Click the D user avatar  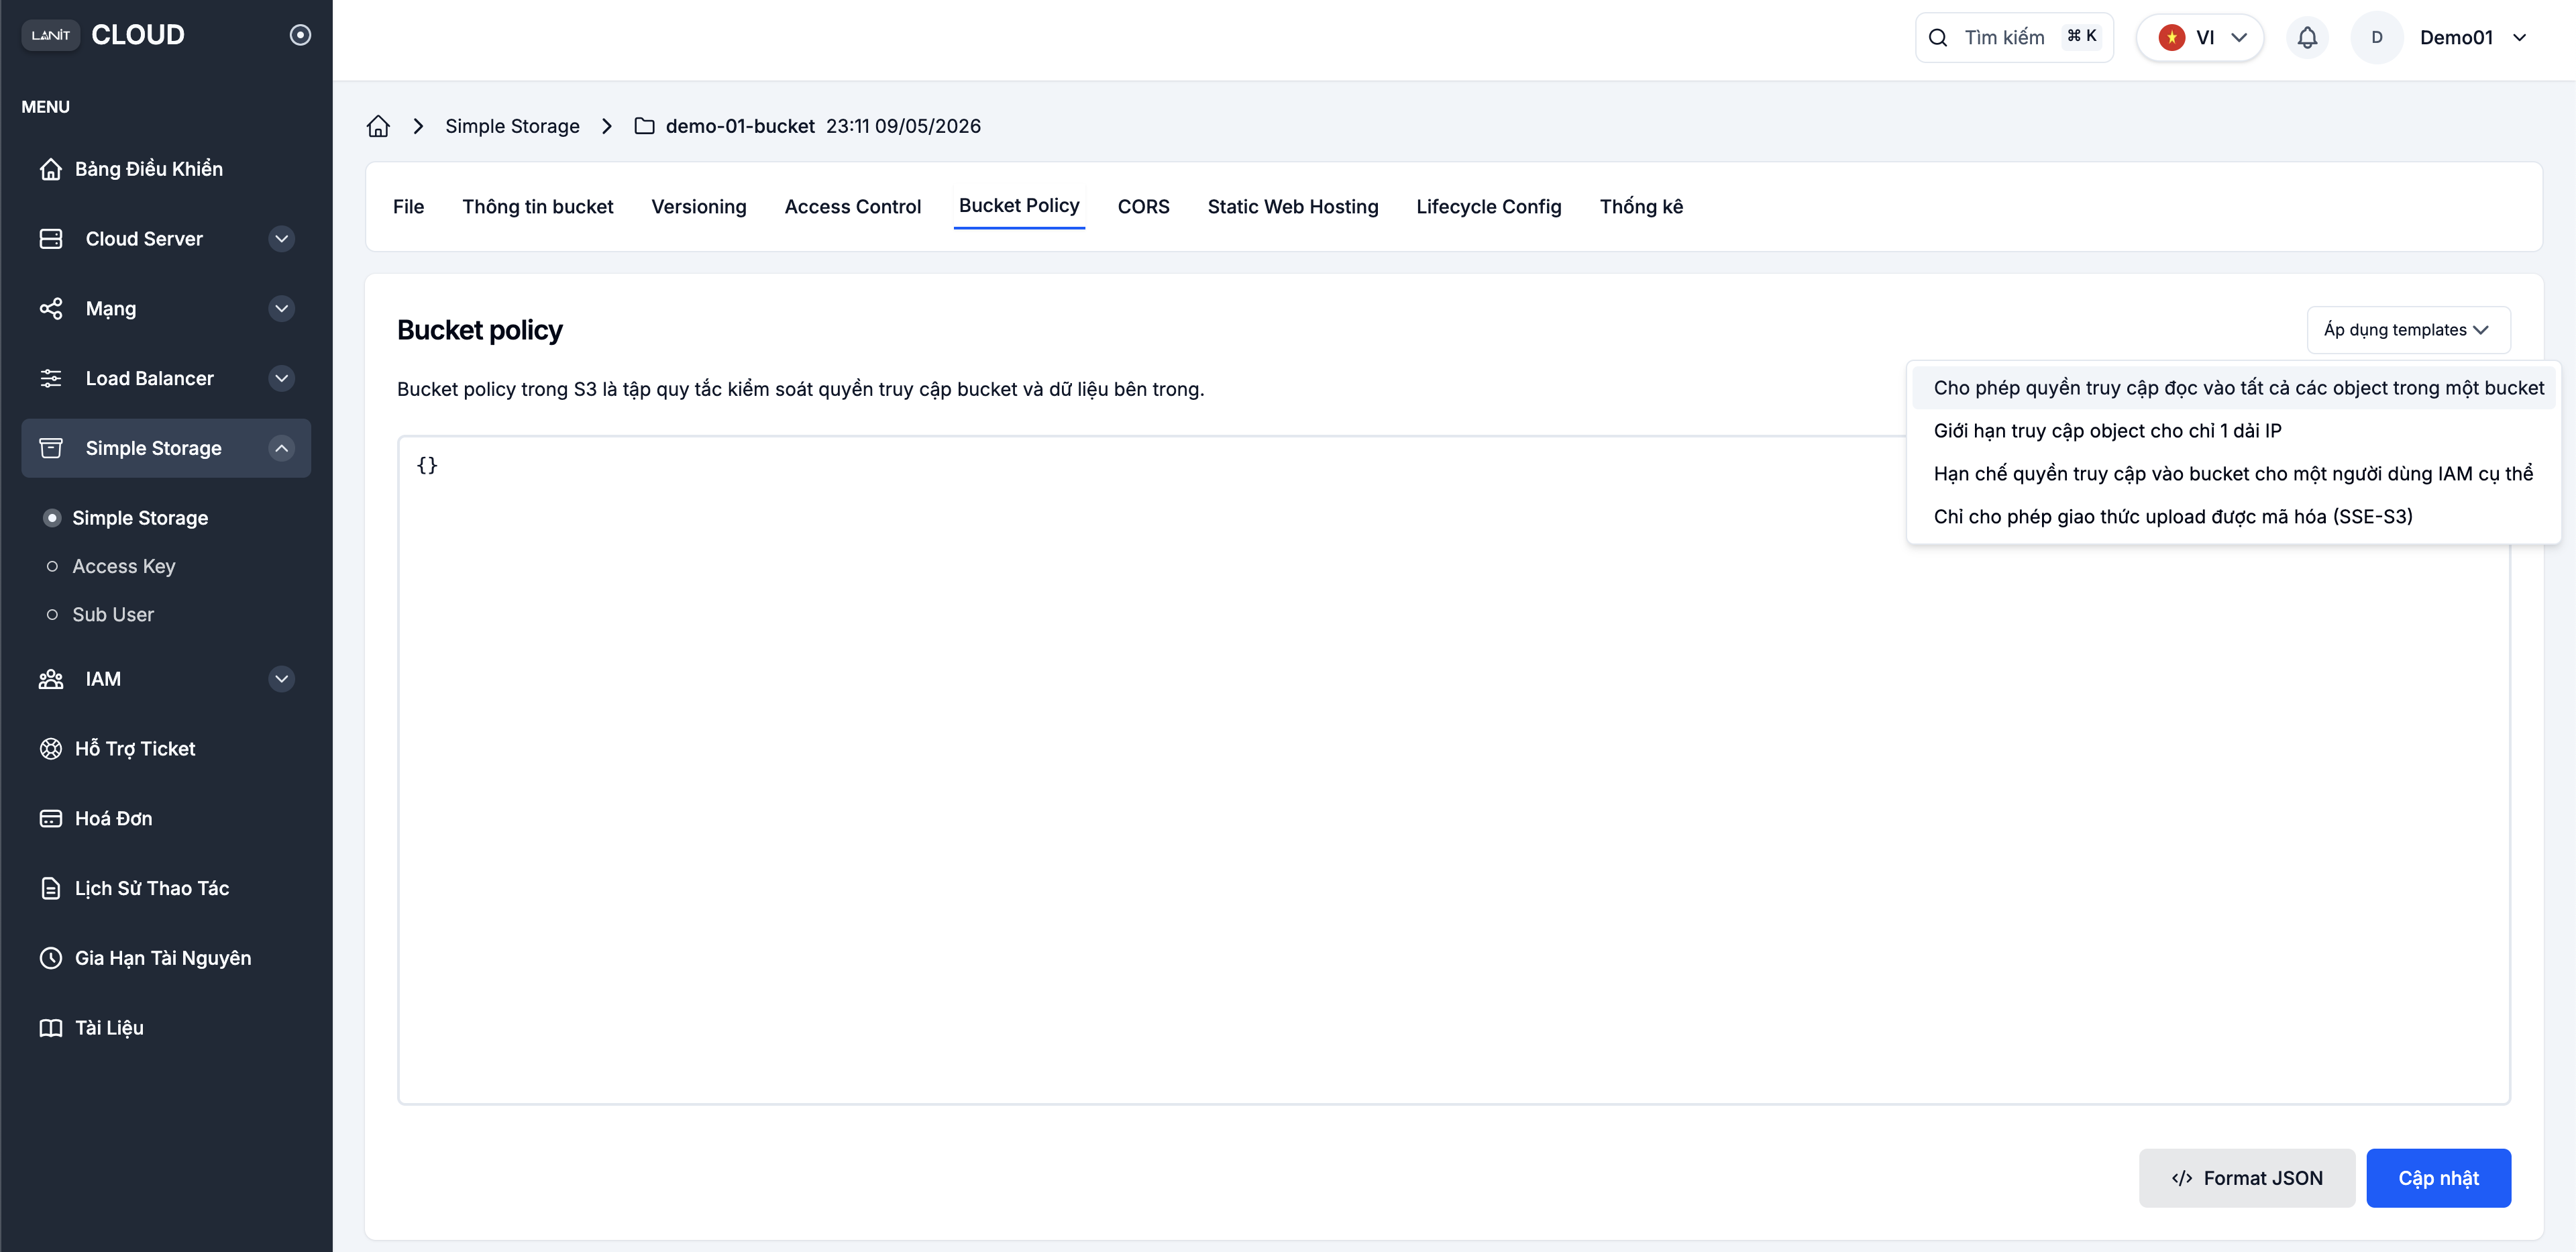tap(2377, 38)
